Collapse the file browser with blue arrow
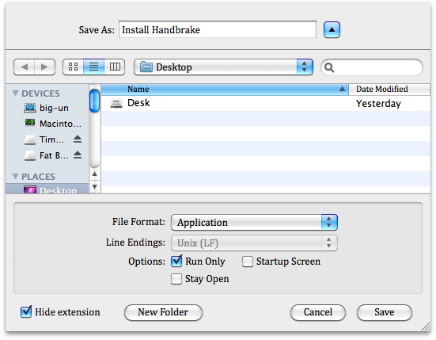436x340 pixels. click(x=332, y=29)
